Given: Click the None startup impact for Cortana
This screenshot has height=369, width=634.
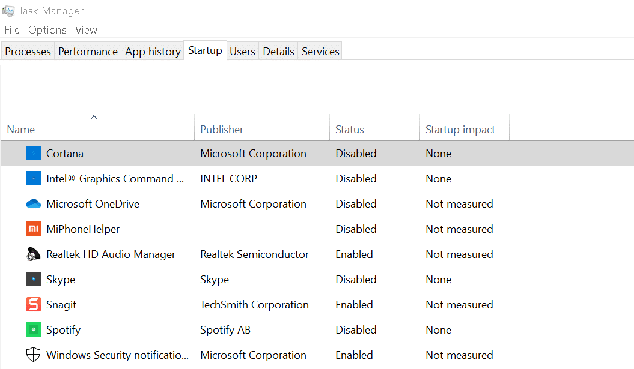Looking at the screenshot, I should [438, 154].
